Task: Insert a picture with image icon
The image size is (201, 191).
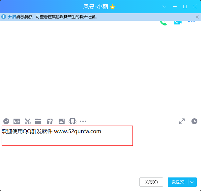Action: [62, 121]
